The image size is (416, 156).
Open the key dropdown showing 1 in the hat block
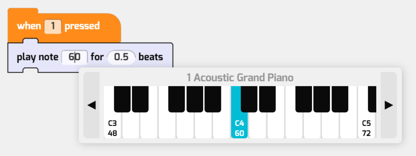click(x=53, y=26)
